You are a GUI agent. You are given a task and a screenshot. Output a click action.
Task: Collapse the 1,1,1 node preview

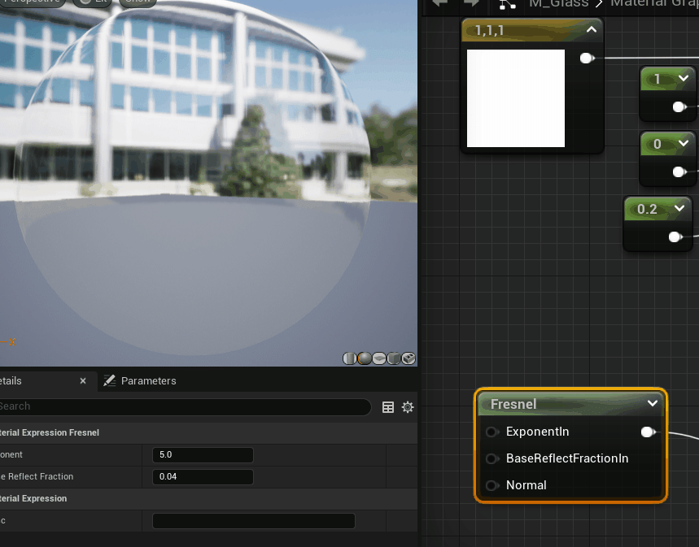coord(592,30)
